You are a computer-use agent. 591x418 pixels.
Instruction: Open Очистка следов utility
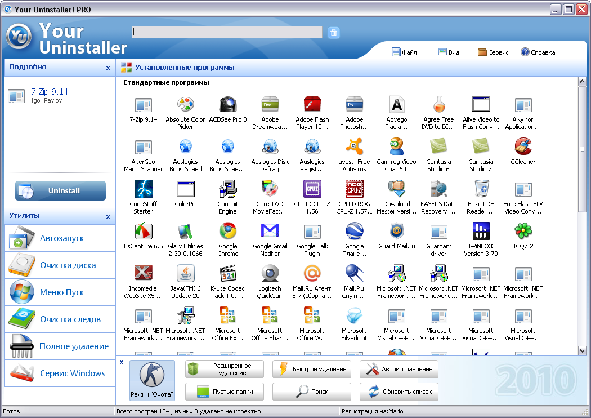[60, 319]
